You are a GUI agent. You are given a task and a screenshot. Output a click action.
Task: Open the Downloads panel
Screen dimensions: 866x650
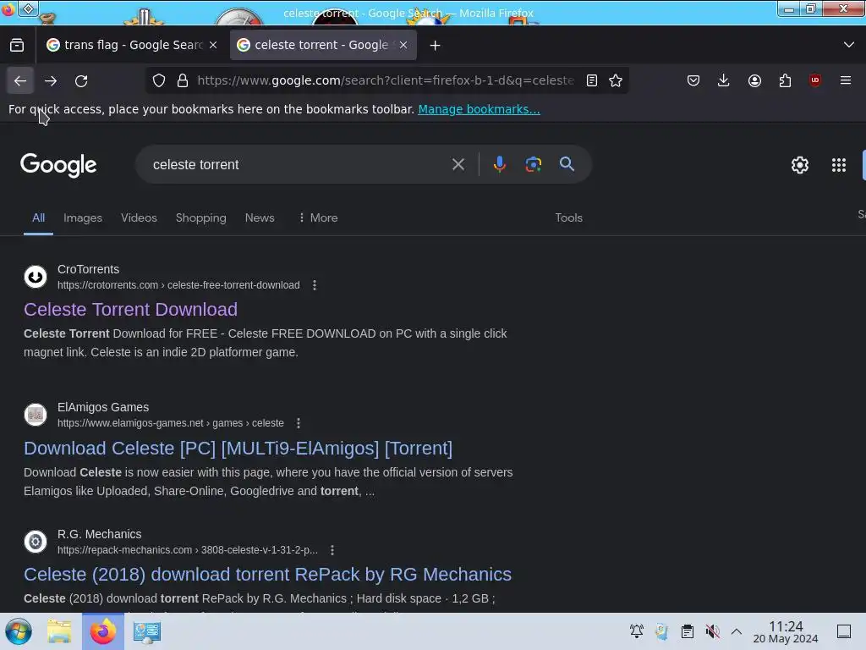(x=724, y=80)
